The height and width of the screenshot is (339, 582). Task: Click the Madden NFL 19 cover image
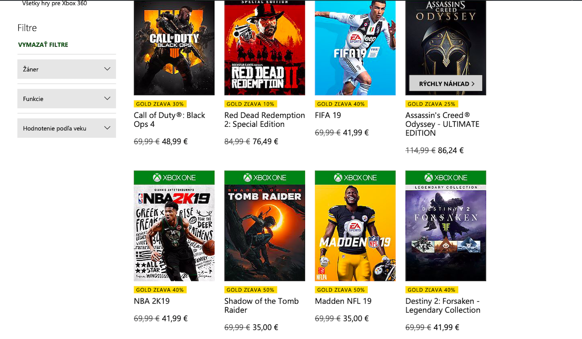click(x=355, y=233)
